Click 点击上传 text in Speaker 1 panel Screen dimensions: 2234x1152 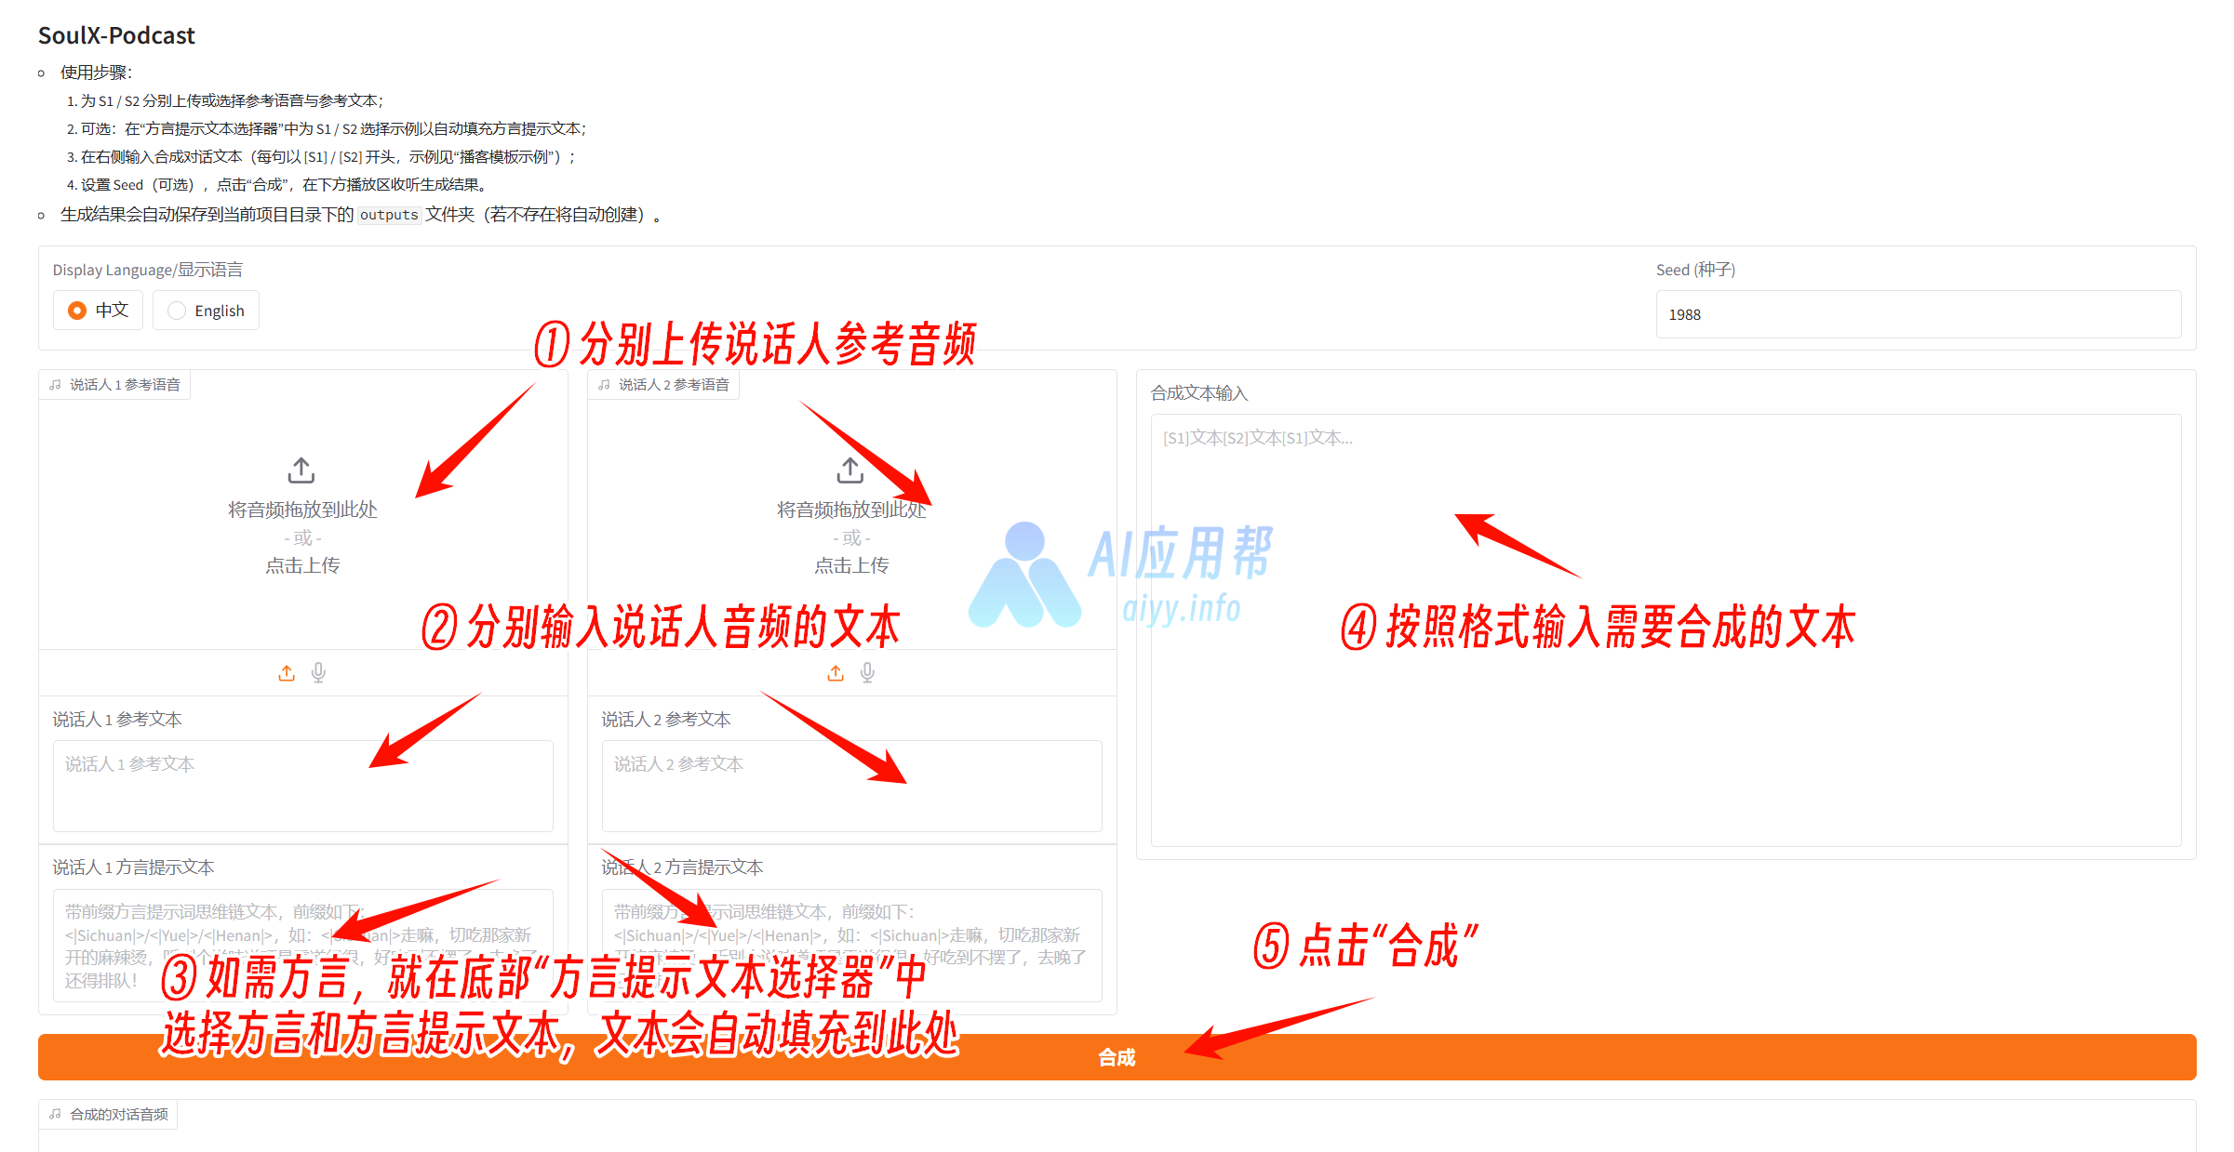click(302, 565)
